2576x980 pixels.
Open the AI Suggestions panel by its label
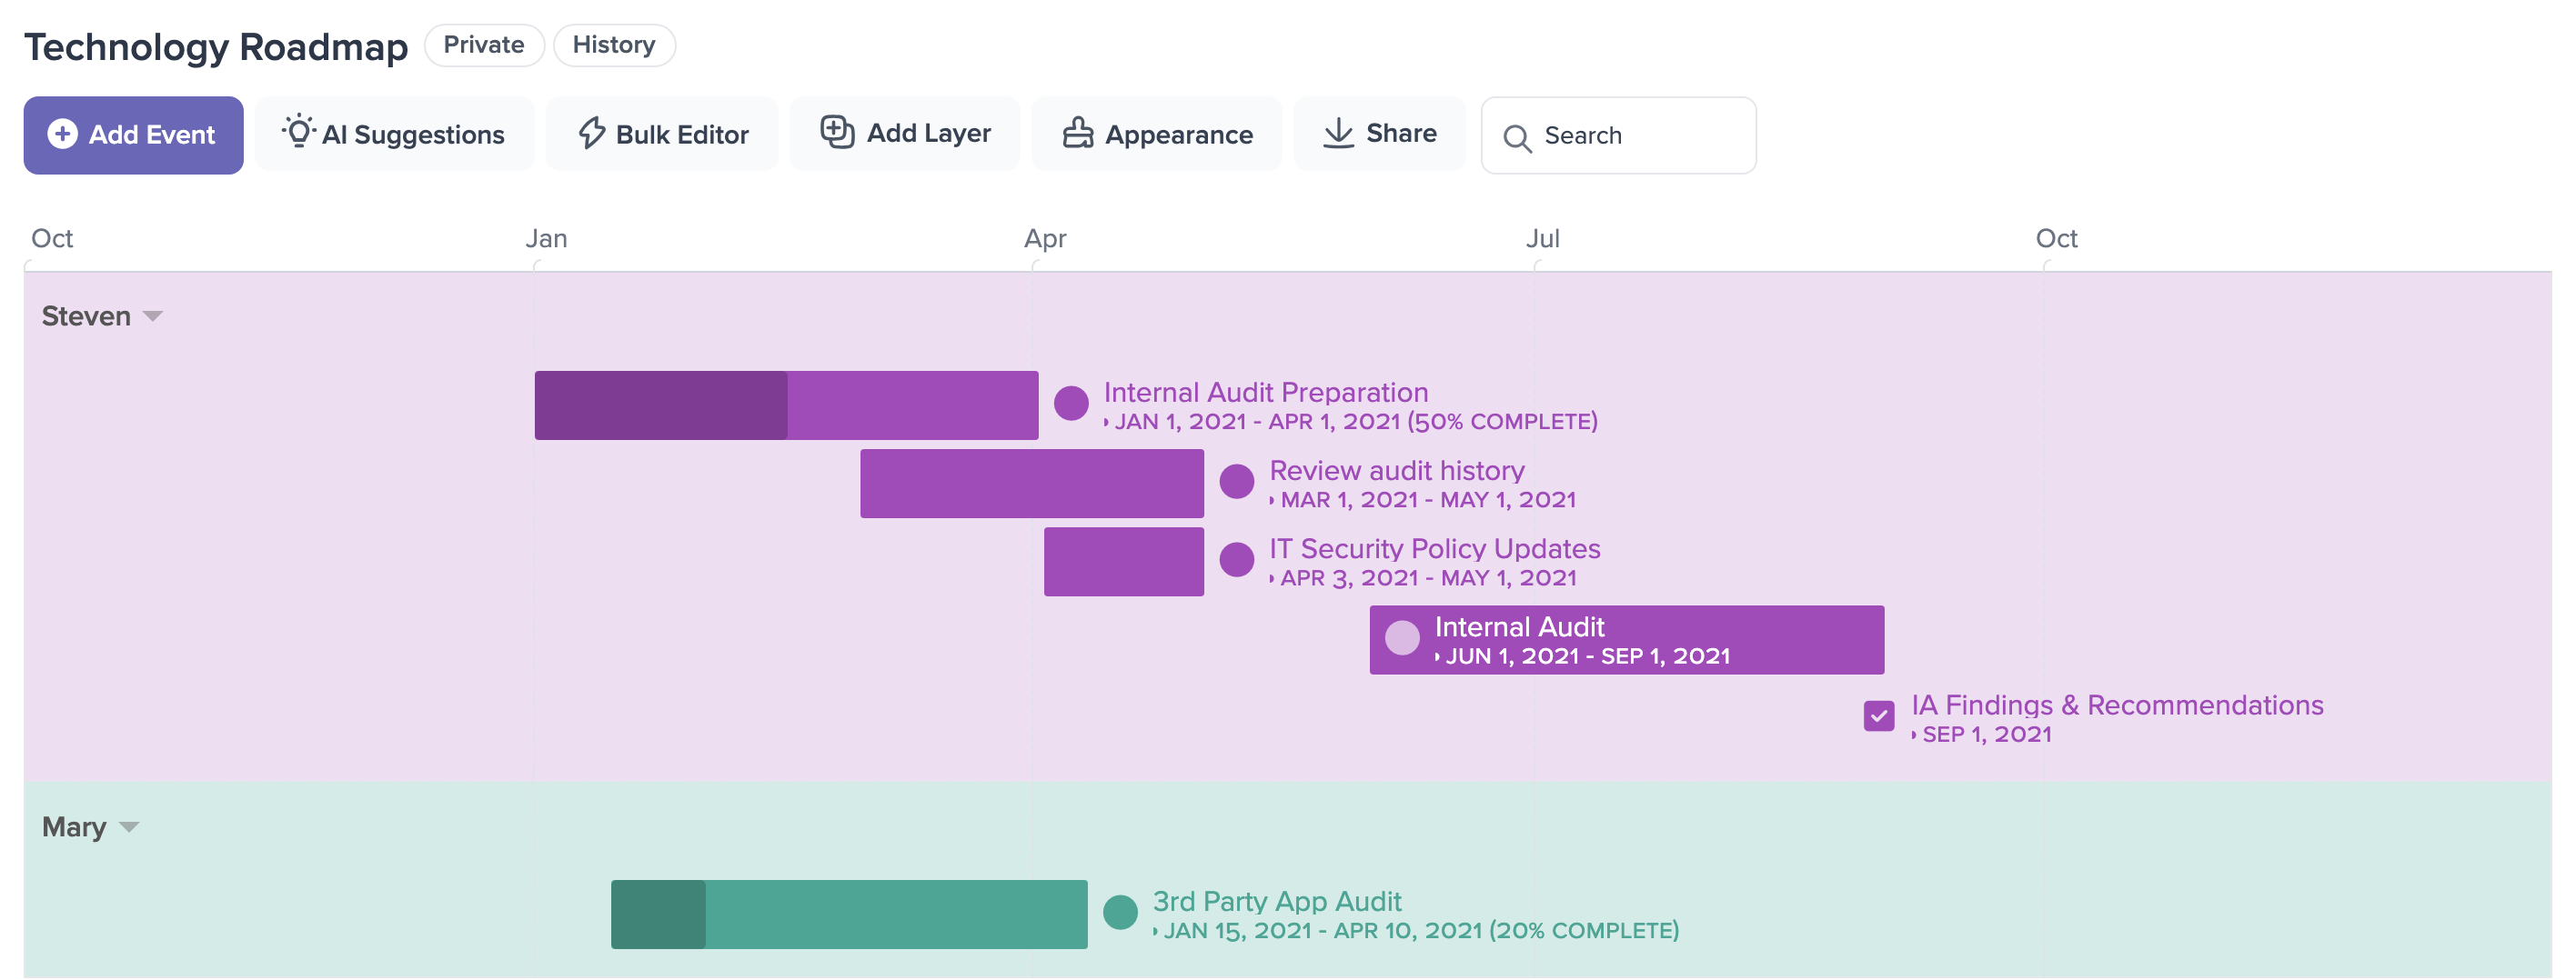(x=413, y=135)
